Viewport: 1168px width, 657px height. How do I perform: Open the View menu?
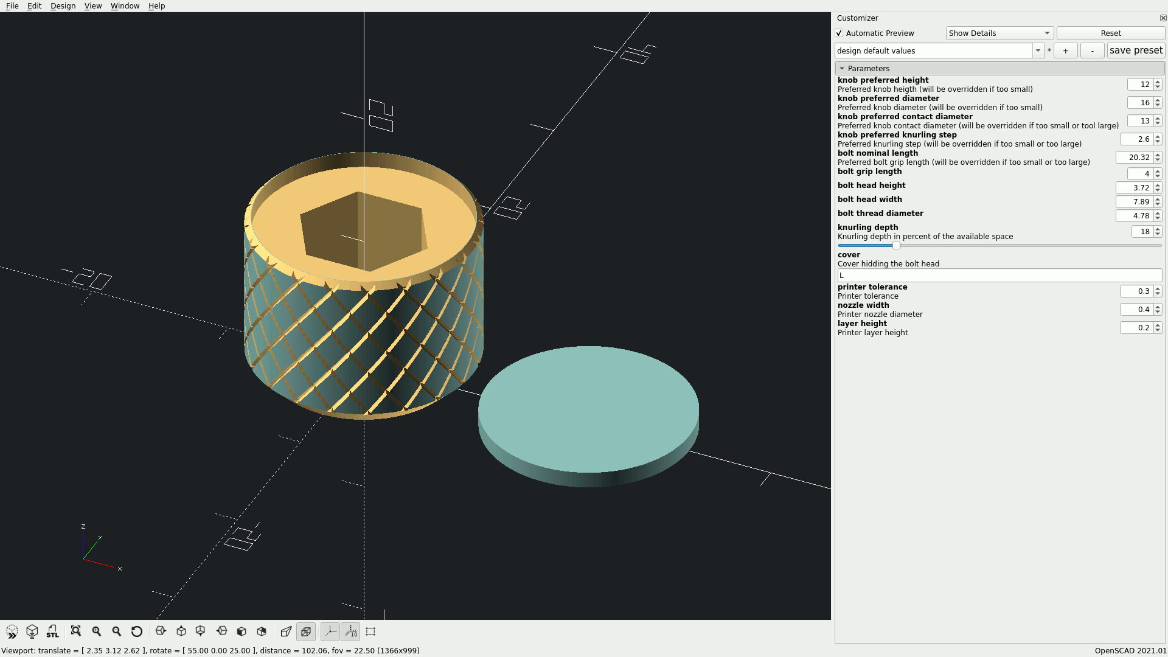point(92,5)
